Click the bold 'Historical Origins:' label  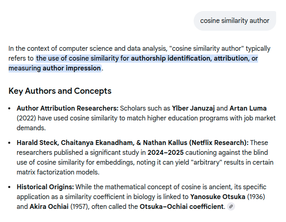click(x=45, y=187)
